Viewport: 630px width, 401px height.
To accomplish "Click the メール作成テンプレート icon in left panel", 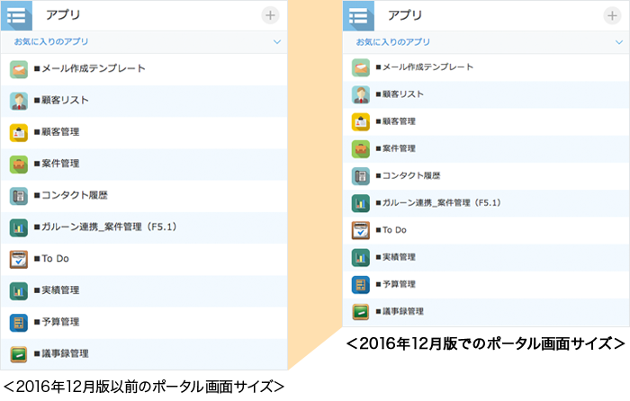I will 20,69.
